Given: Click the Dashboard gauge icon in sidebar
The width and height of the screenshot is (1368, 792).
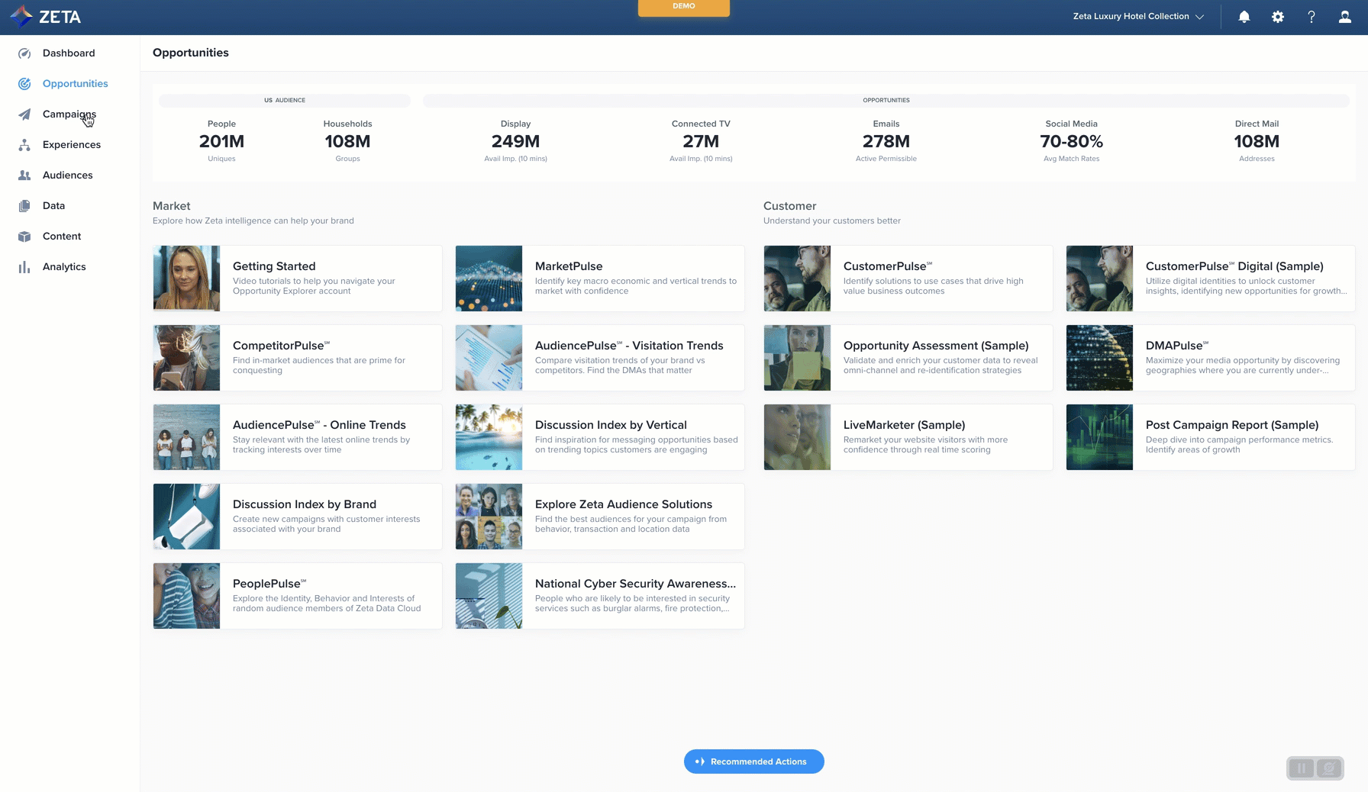Looking at the screenshot, I should (24, 53).
